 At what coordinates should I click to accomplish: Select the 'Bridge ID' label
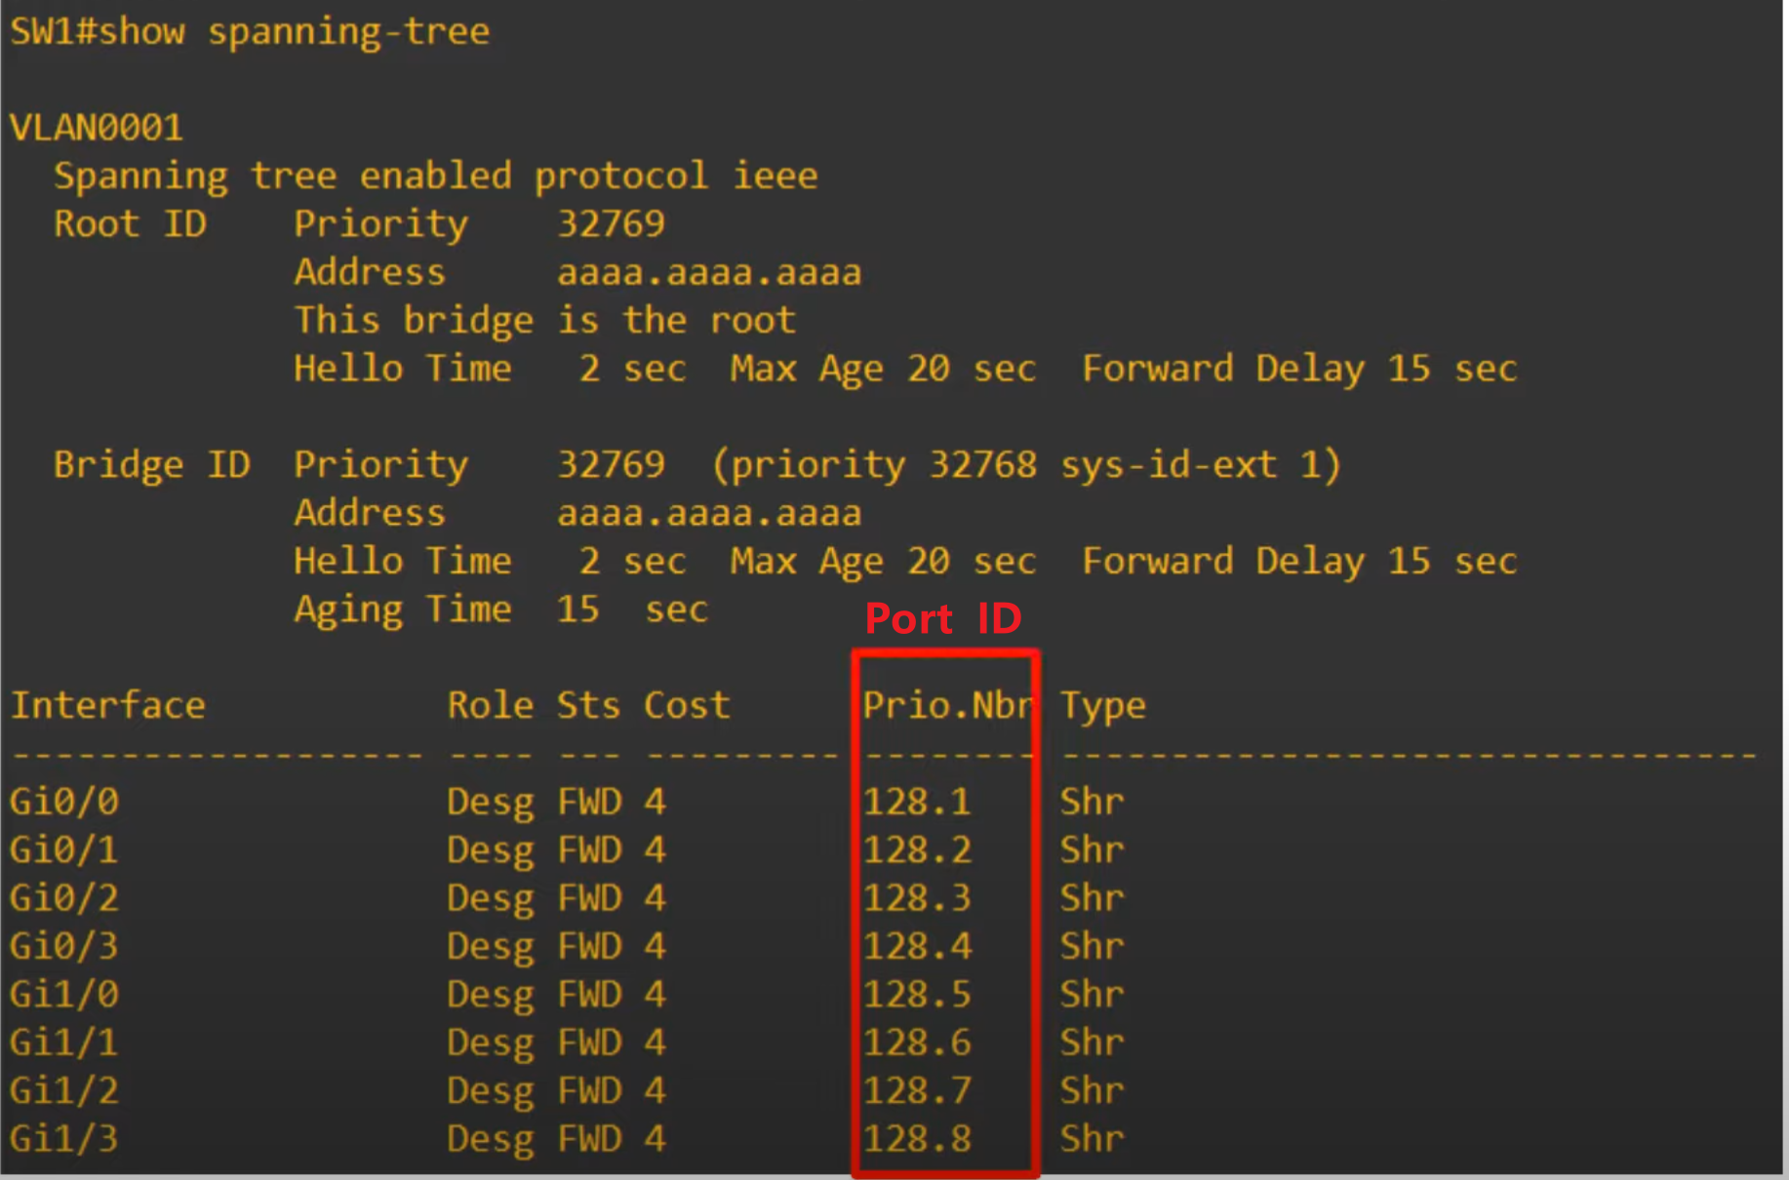(152, 465)
